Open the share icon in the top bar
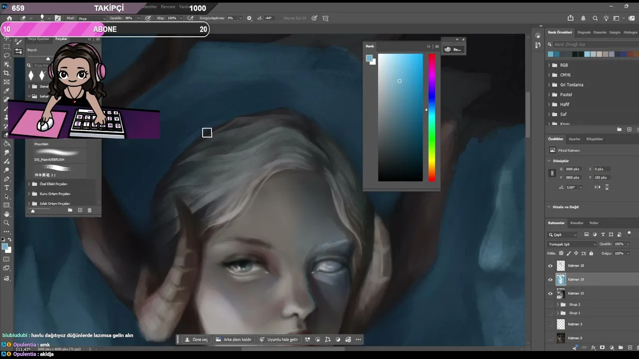The width and height of the screenshot is (639, 359). 571,18
